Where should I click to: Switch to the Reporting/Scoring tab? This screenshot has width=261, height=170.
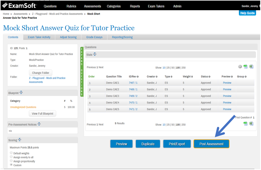click(122, 37)
